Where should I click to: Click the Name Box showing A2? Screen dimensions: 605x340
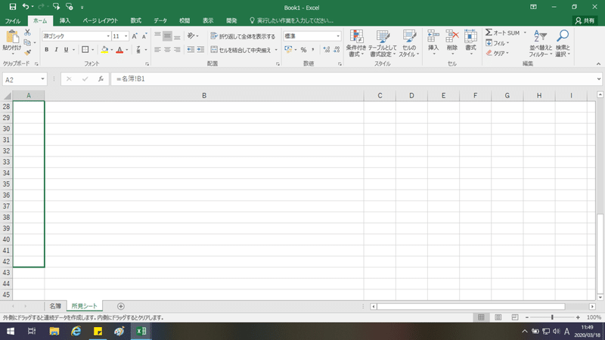pyautogui.click(x=21, y=79)
